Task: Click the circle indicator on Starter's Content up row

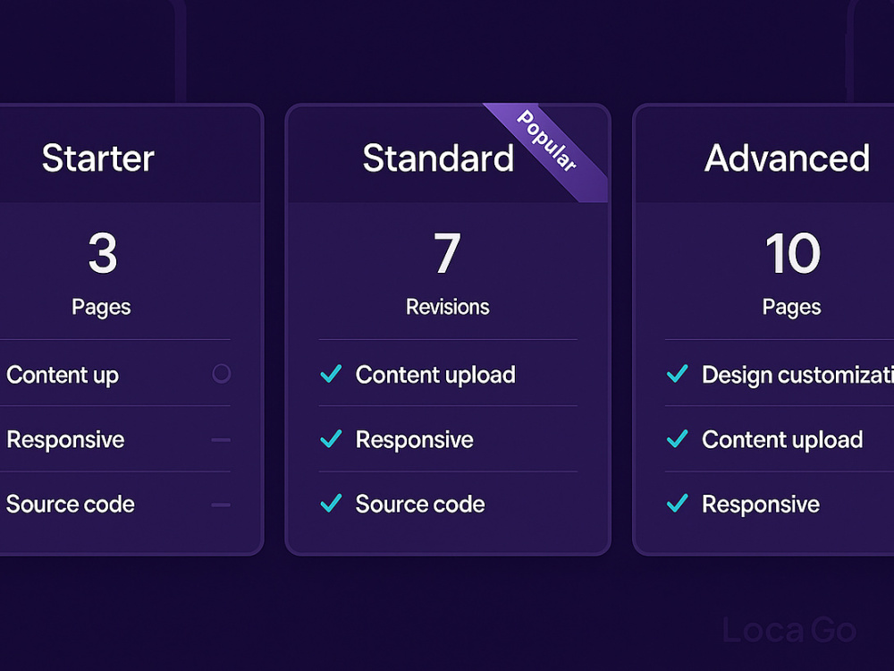Action: point(221,374)
